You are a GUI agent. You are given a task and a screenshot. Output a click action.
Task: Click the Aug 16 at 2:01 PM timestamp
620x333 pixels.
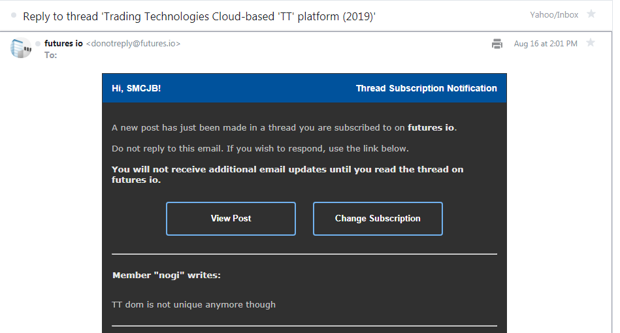point(546,44)
